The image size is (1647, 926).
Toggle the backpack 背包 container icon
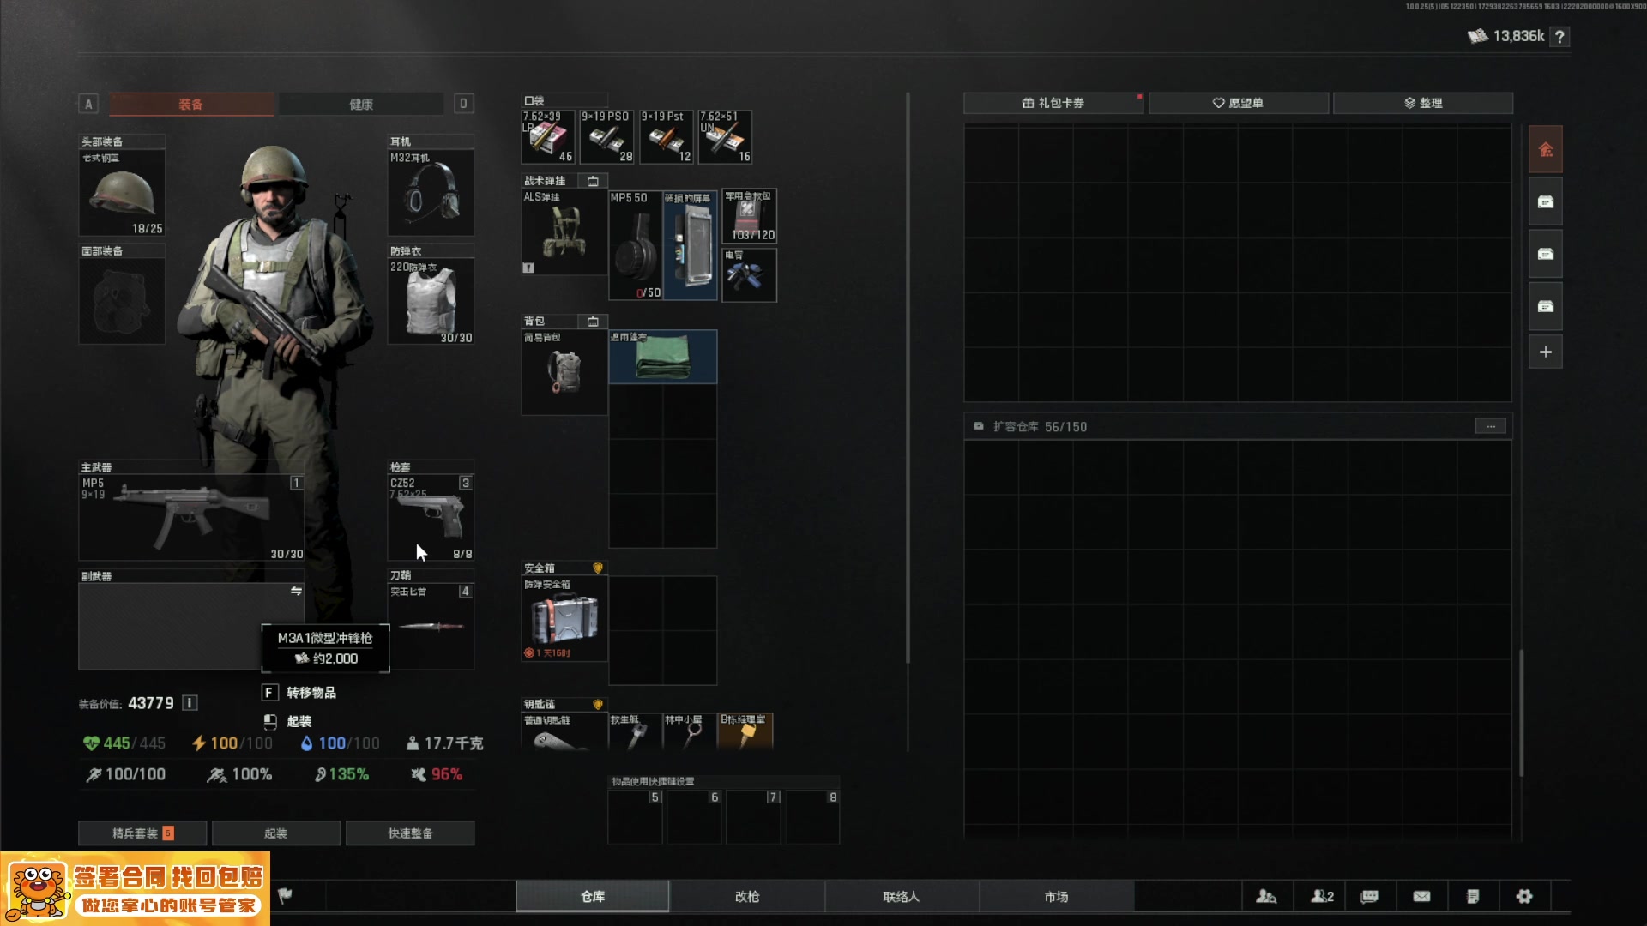point(593,321)
